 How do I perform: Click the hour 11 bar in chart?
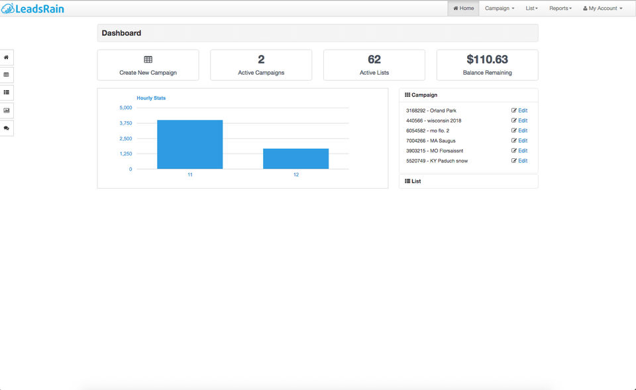pos(190,144)
